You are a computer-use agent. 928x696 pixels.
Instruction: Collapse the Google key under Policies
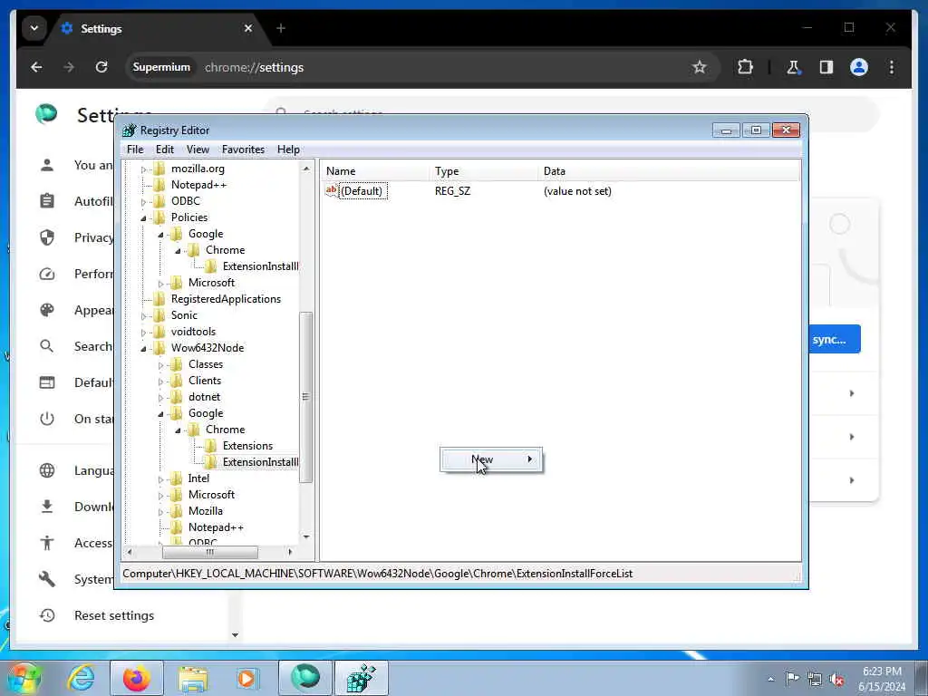(x=160, y=235)
